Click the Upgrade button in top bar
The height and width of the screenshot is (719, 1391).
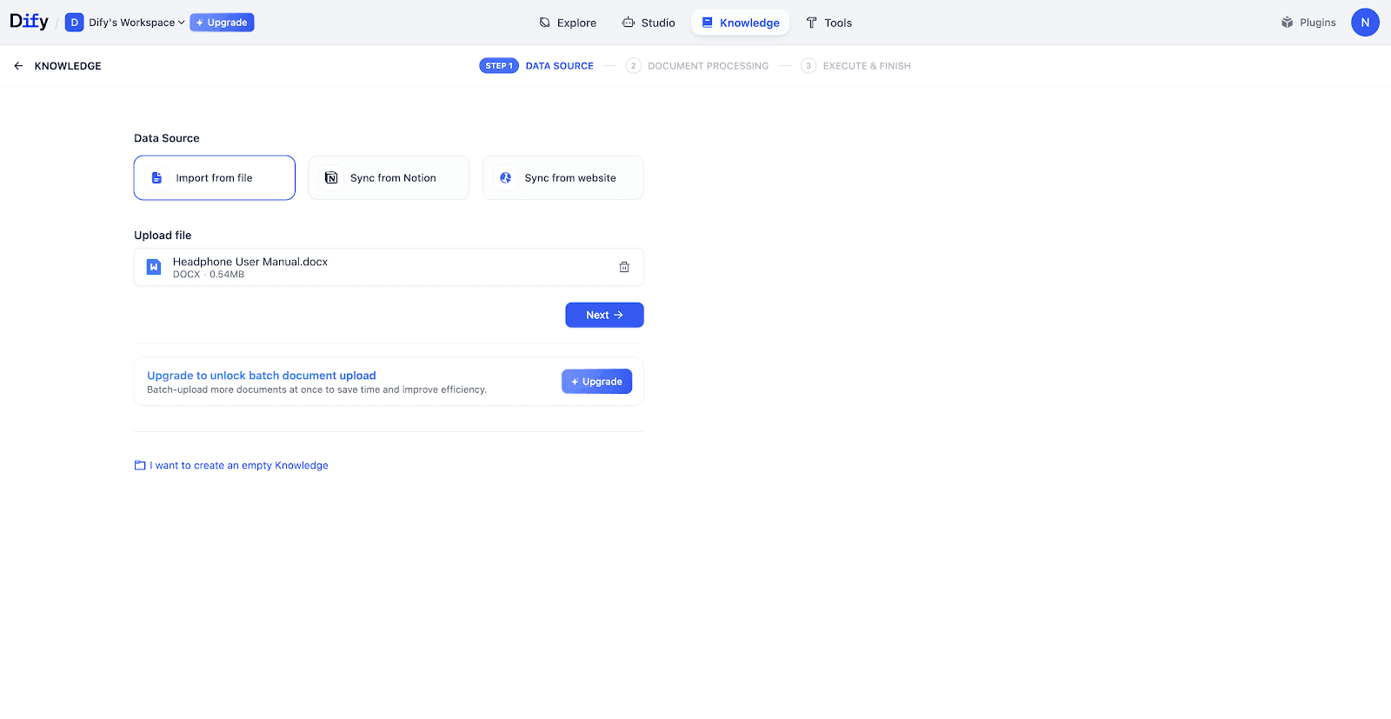(x=222, y=23)
